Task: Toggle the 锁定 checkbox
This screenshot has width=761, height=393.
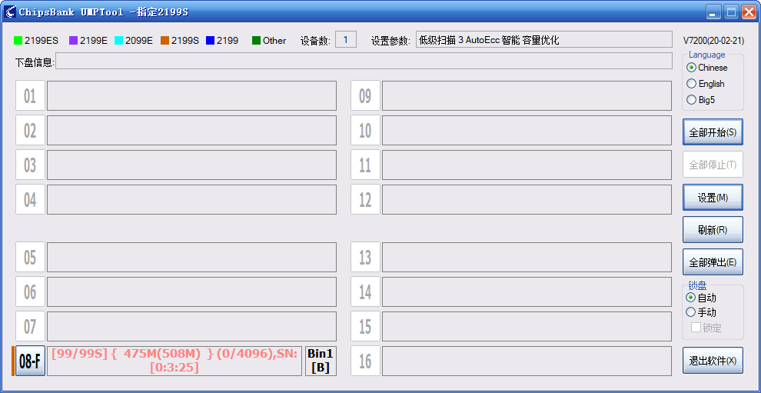Action: pos(696,328)
